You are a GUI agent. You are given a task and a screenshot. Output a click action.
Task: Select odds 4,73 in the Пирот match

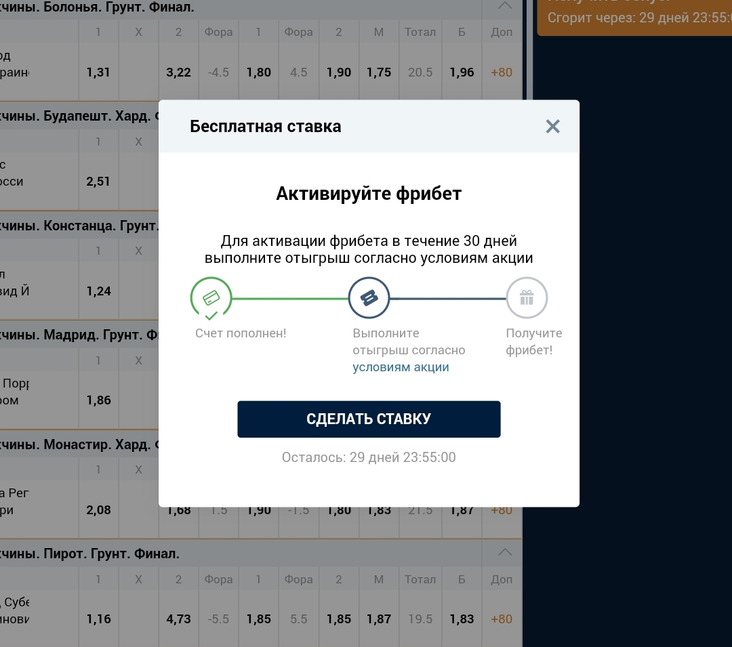pos(179,619)
